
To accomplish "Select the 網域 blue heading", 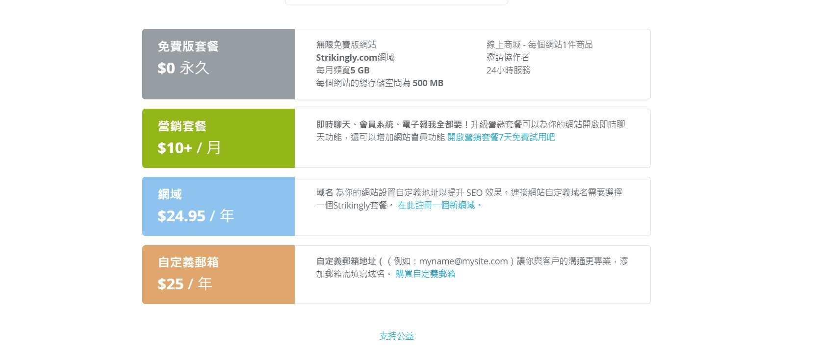I will pos(170,194).
